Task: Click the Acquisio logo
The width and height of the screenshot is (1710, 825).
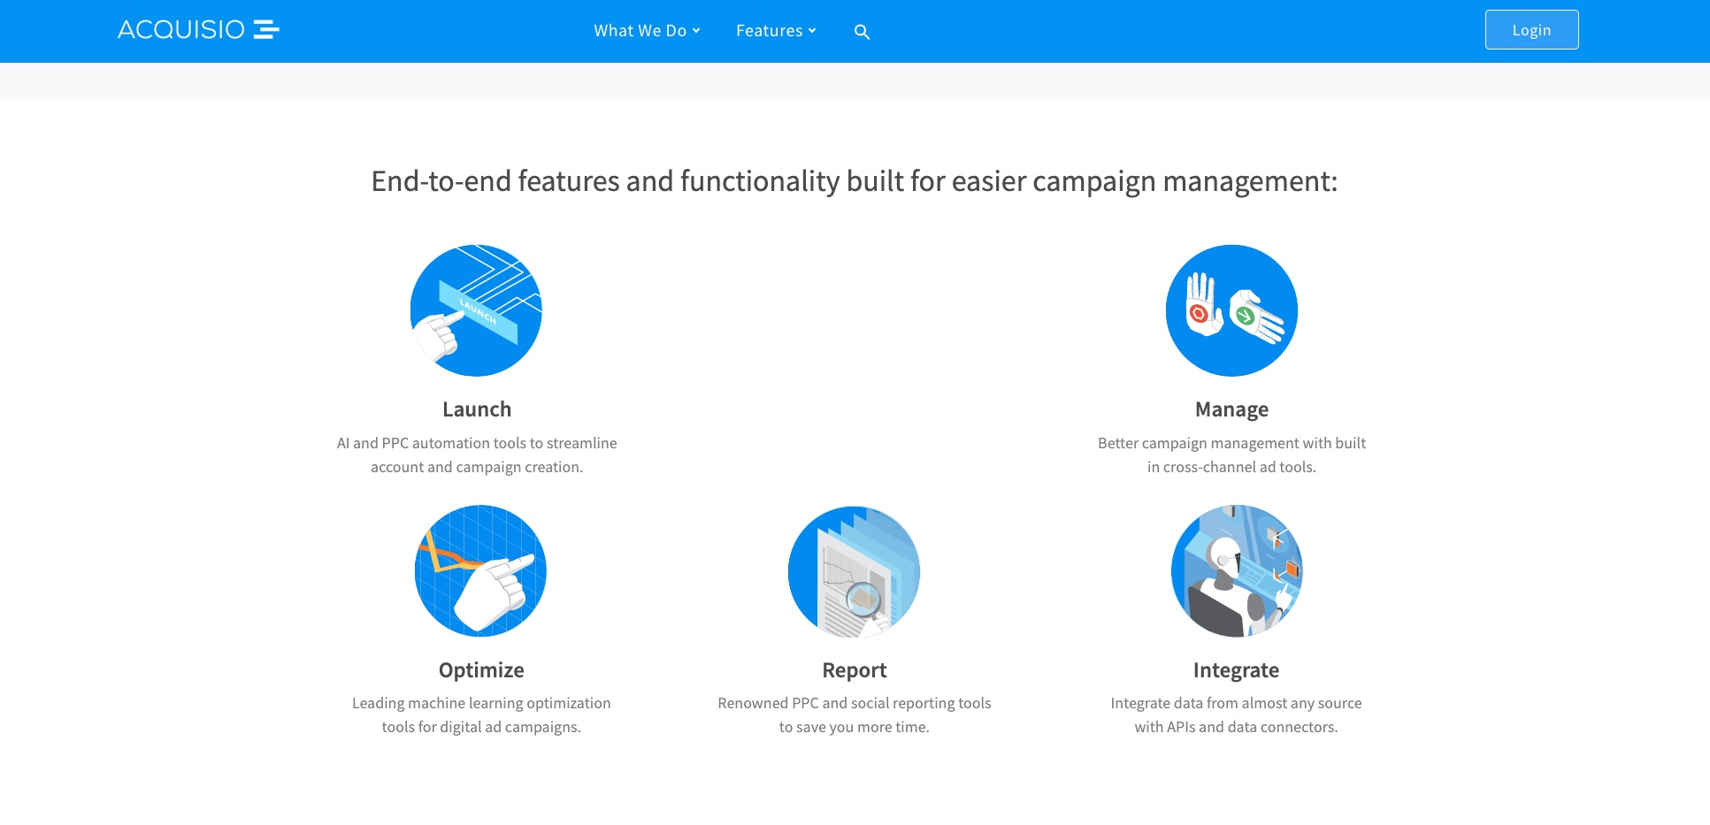Action: click(x=198, y=30)
